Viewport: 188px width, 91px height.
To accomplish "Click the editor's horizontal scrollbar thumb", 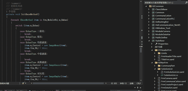I will coord(68,83).
